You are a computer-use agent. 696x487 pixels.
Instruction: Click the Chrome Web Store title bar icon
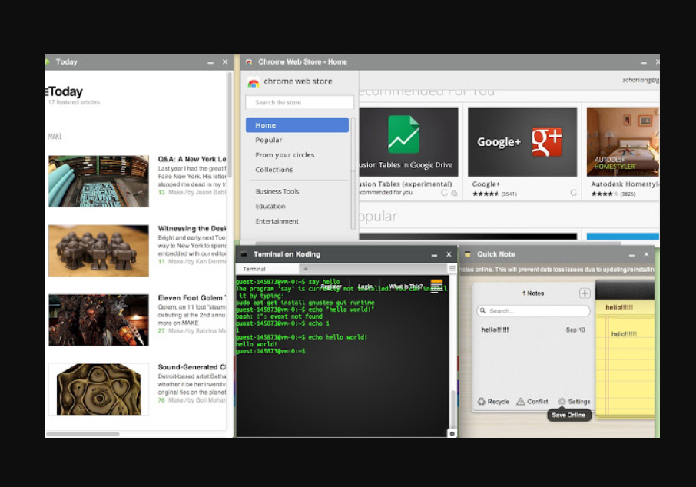point(249,62)
